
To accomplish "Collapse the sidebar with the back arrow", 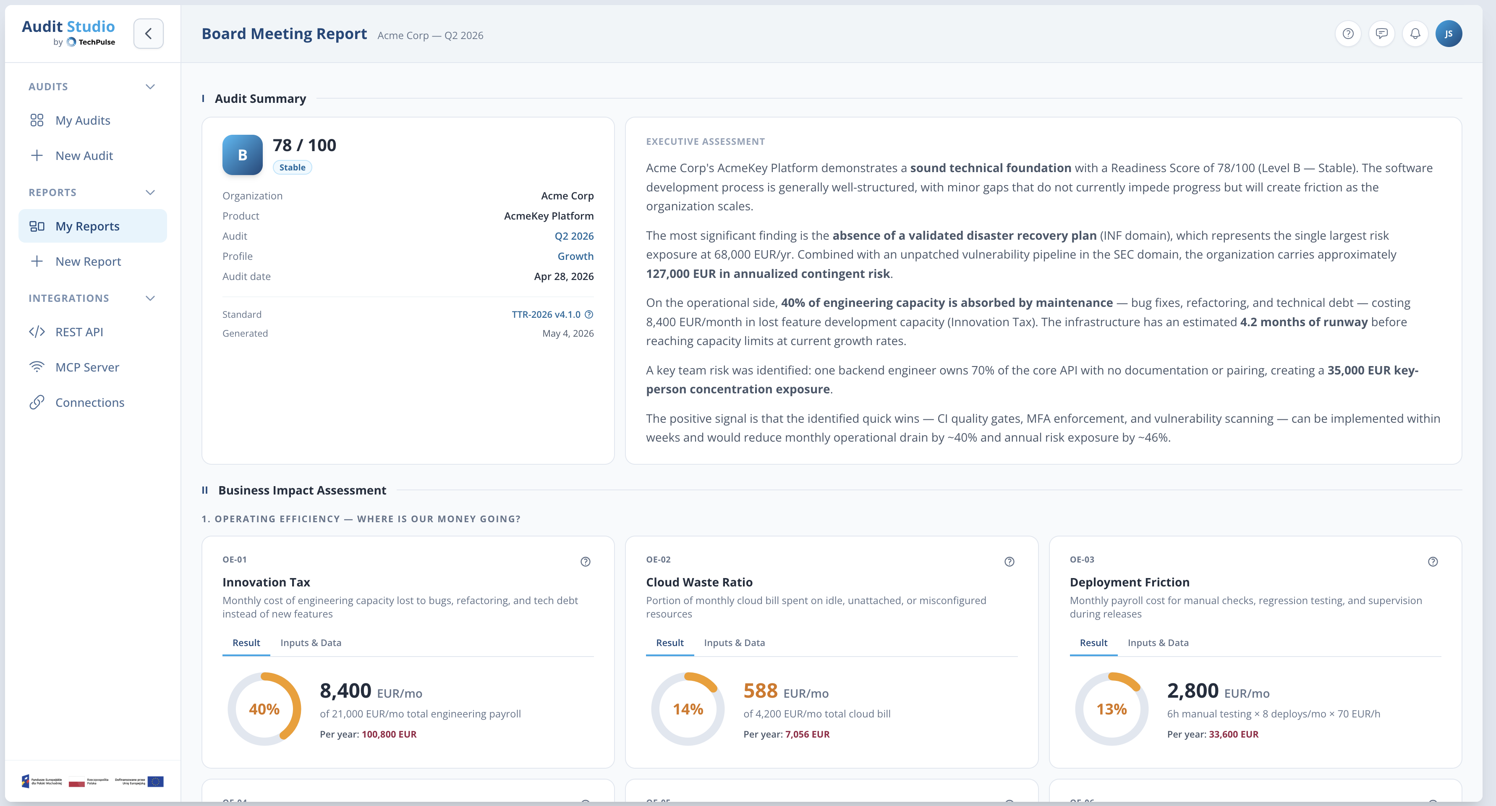I will (x=148, y=34).
